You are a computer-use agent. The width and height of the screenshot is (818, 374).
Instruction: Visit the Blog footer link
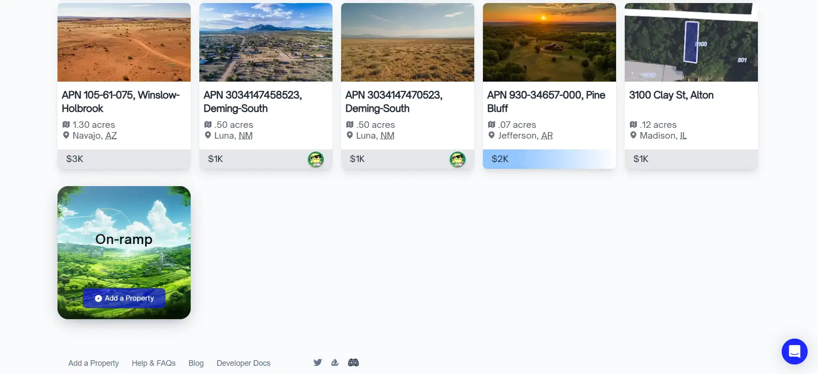(x=196, y=363)
